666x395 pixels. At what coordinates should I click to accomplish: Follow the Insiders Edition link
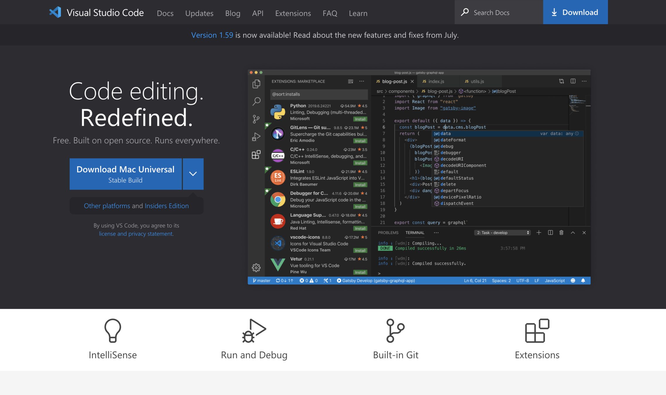pos(167,206)
